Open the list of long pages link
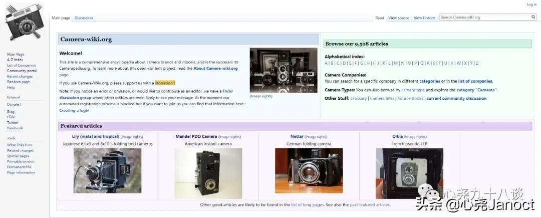 coord(308,205)
